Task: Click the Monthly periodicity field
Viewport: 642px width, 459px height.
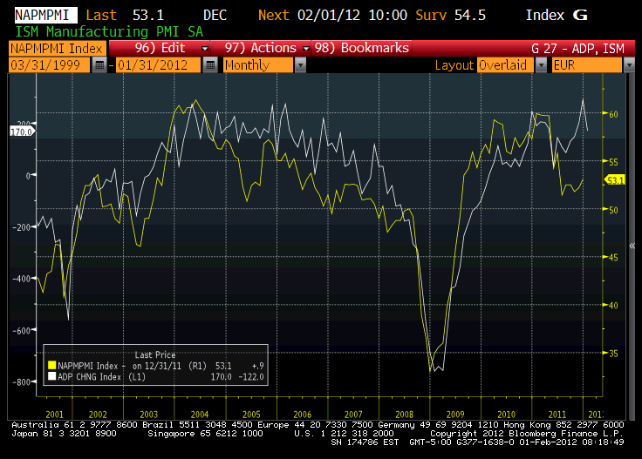Action: 258,65
